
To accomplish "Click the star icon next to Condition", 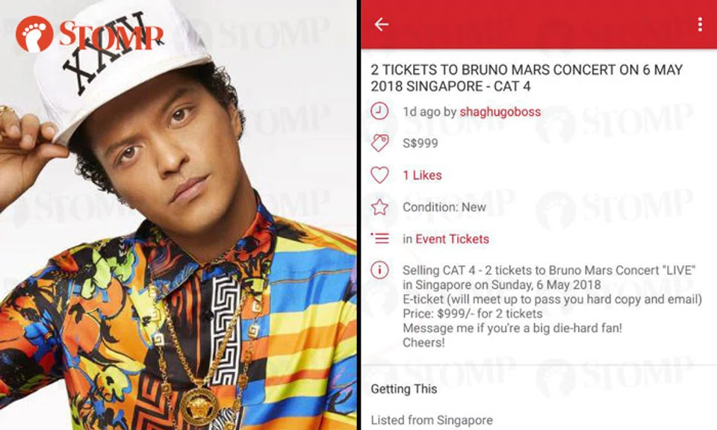I will [x=379, y=207].
